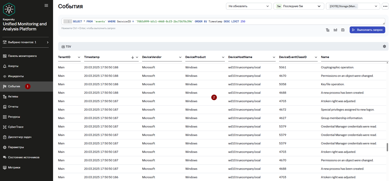
Task: Click inside the SQL query editor
Action: click(x=223, y=21)
